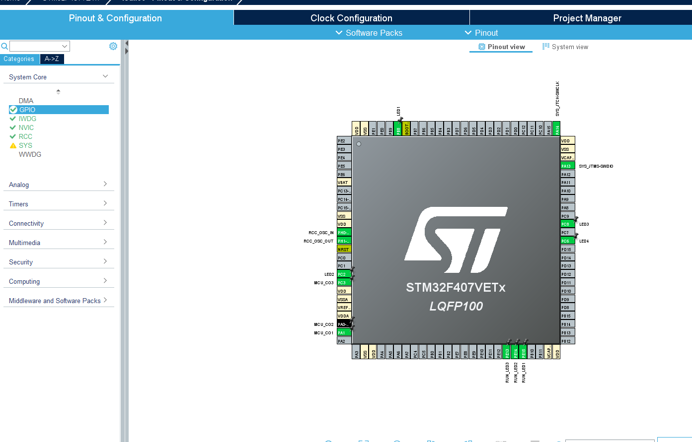This screenshot has height=442, width=692.
Task: Click the STM32F407VETx chip name text
Action: coord(456,288)
